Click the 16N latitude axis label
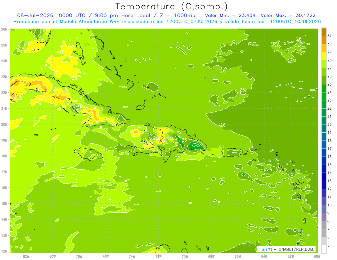 pyautogui.click(x=4, y=187)
